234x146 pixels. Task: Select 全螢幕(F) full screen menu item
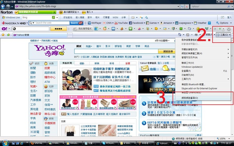pyautogui.click(x=203, y=71)
